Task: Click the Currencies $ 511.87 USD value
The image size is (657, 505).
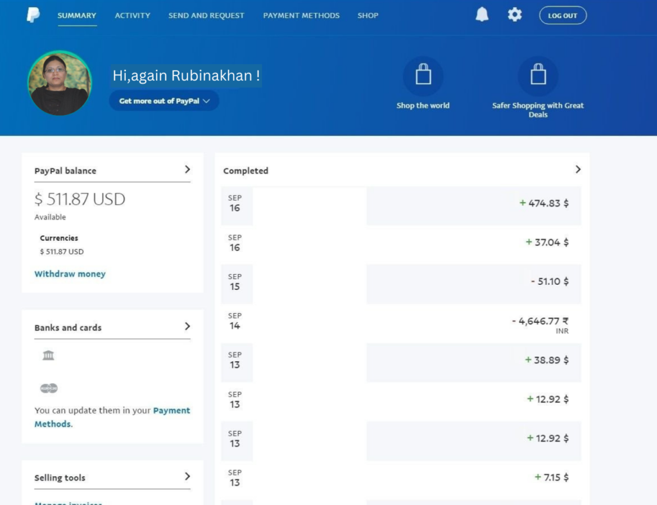Action: pos(62,252)
